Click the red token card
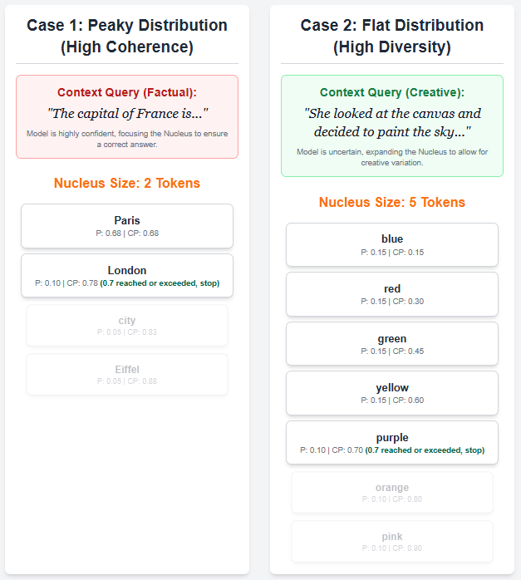 [392, 294]
